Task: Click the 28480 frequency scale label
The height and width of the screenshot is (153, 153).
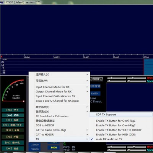Action: (x=26, y=57)
